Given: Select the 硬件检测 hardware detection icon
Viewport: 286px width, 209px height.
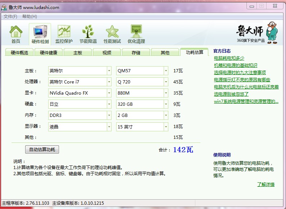Looking at the screenshot, I should (x=40, y=34).
